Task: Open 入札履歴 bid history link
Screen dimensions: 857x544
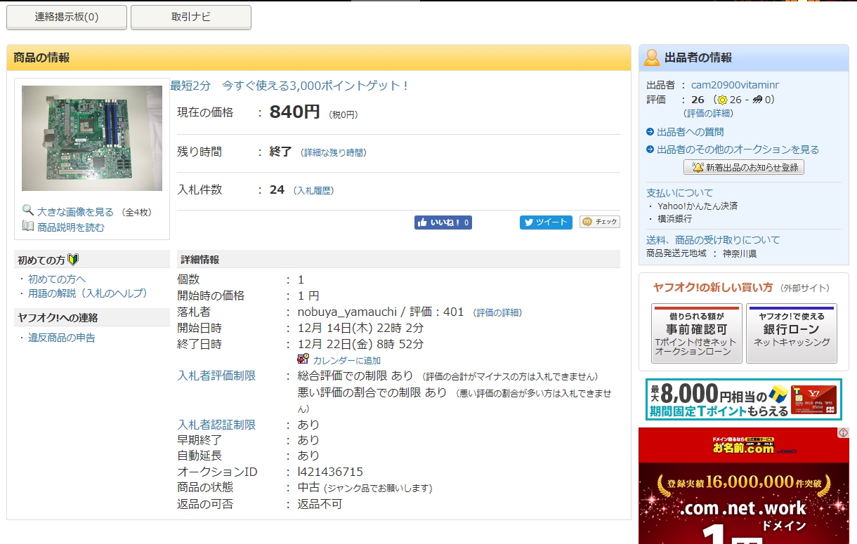Action: 313,190
